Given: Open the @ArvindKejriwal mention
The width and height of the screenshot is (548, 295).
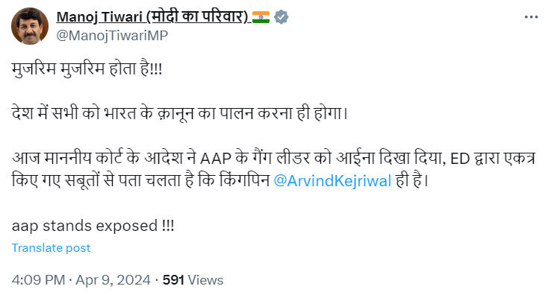Looking at the screenshot, I should coord(332,180).
